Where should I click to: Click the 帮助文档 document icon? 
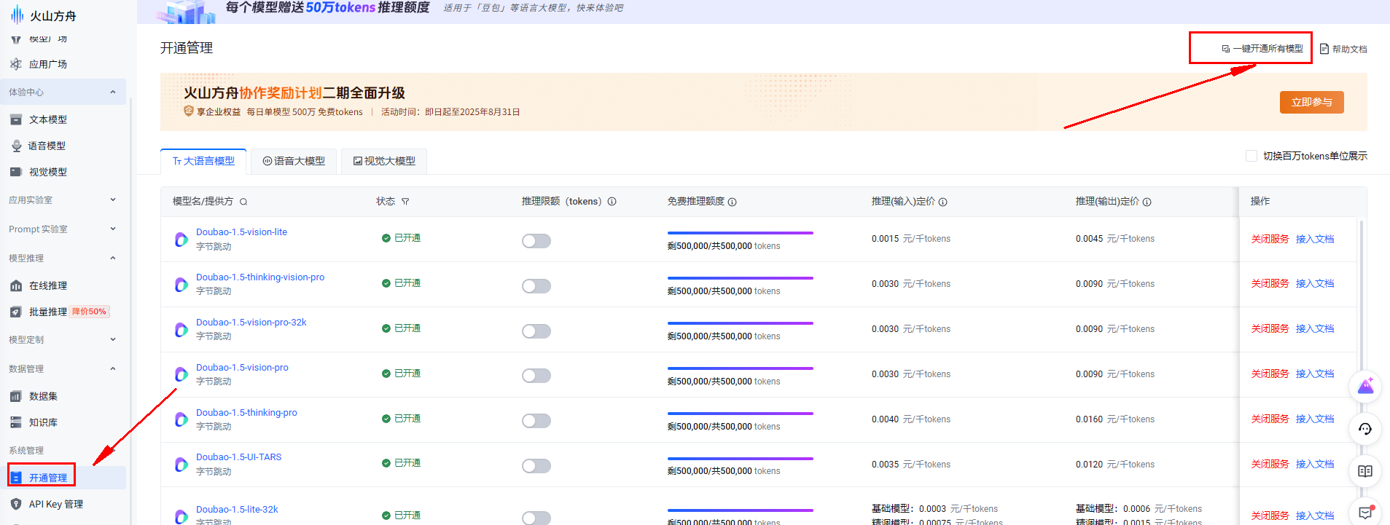[x=1324, y=49]
